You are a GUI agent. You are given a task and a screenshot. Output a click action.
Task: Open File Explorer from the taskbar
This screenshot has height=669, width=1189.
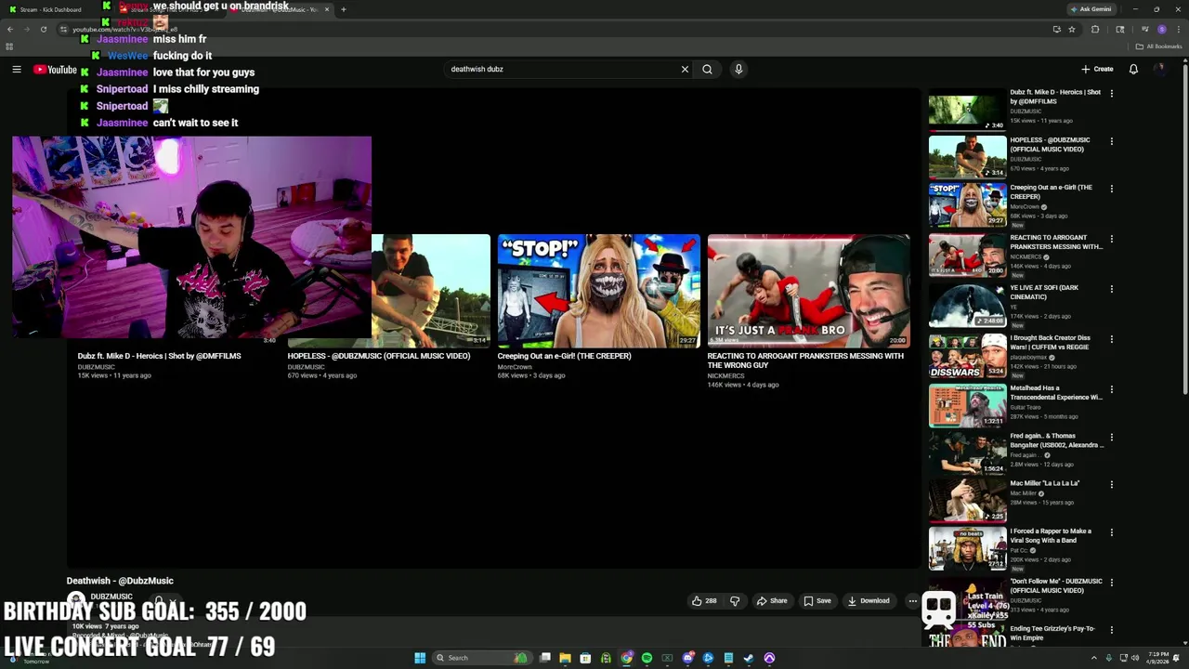click(x=565, y=658)
